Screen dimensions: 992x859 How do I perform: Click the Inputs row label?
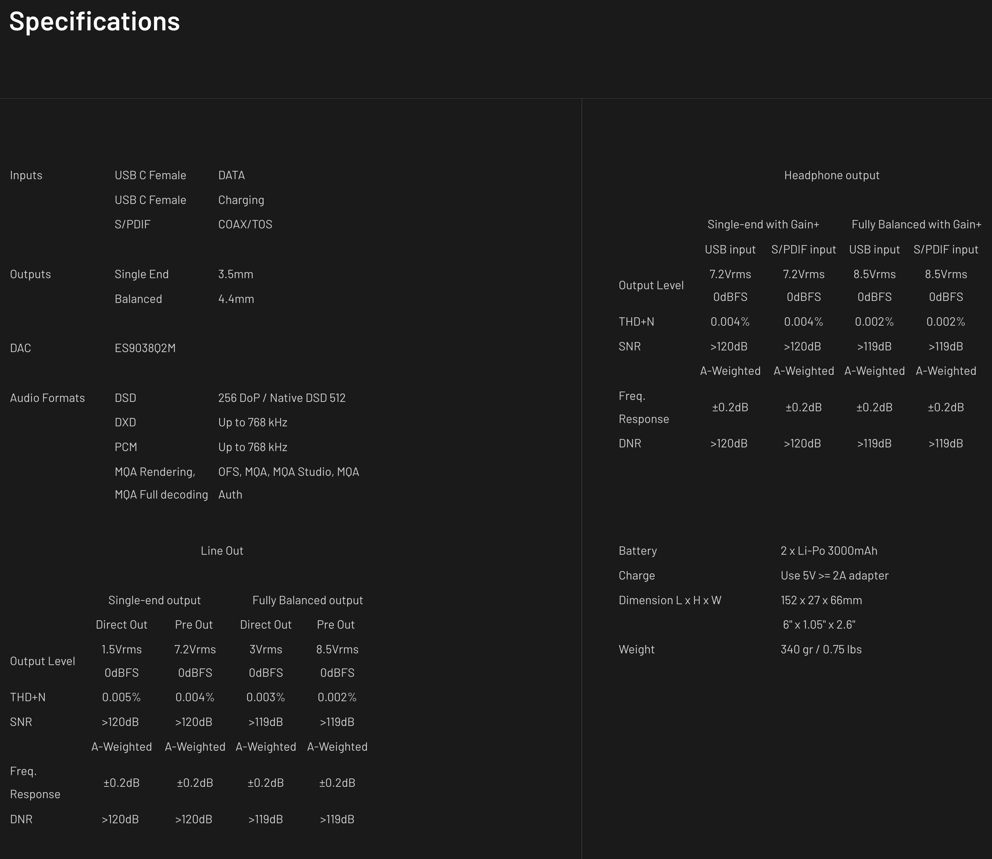point(26,176)
